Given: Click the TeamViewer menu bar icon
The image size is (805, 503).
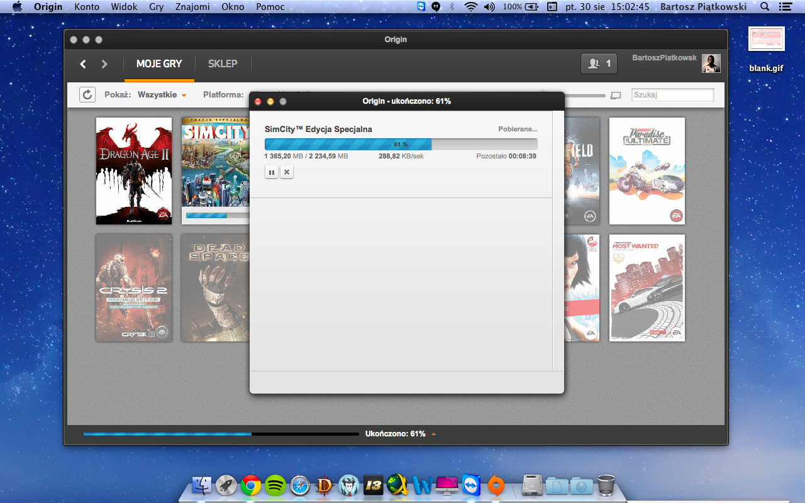Looking at the screenshot, I should coord(421,7).
